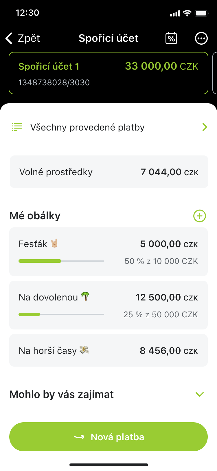Viewport: 217px width, 471px height.
Task: Tap the Volné prostředky balance row
Action: 109,172
